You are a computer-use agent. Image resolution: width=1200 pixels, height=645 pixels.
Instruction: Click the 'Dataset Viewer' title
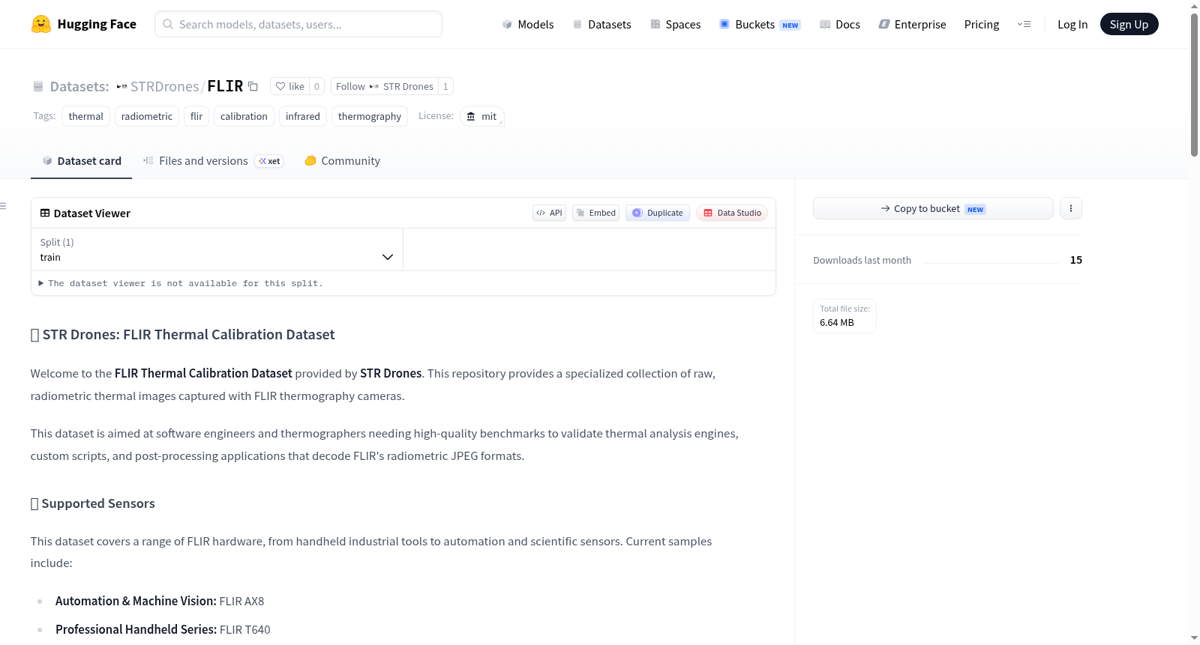pyautogui.click(x=91, y=214)
